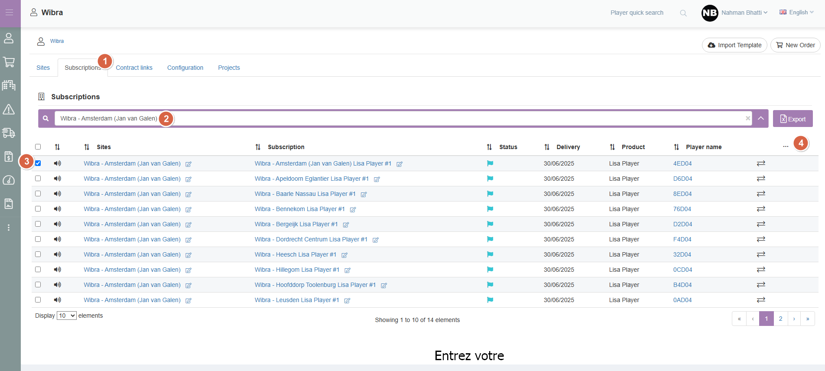The image size is (825, 371).
Task: Jump to the first results page
Action: pos(739,319)
